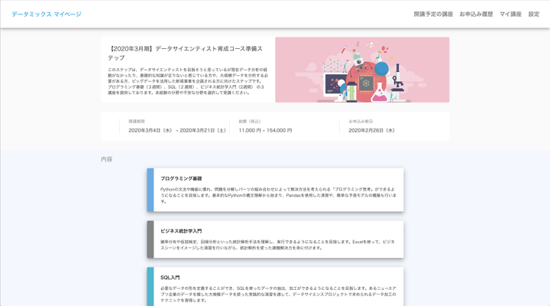The image size is (550, 306).
Task: Click the お申込み期日 label
Action: [361, 121]
